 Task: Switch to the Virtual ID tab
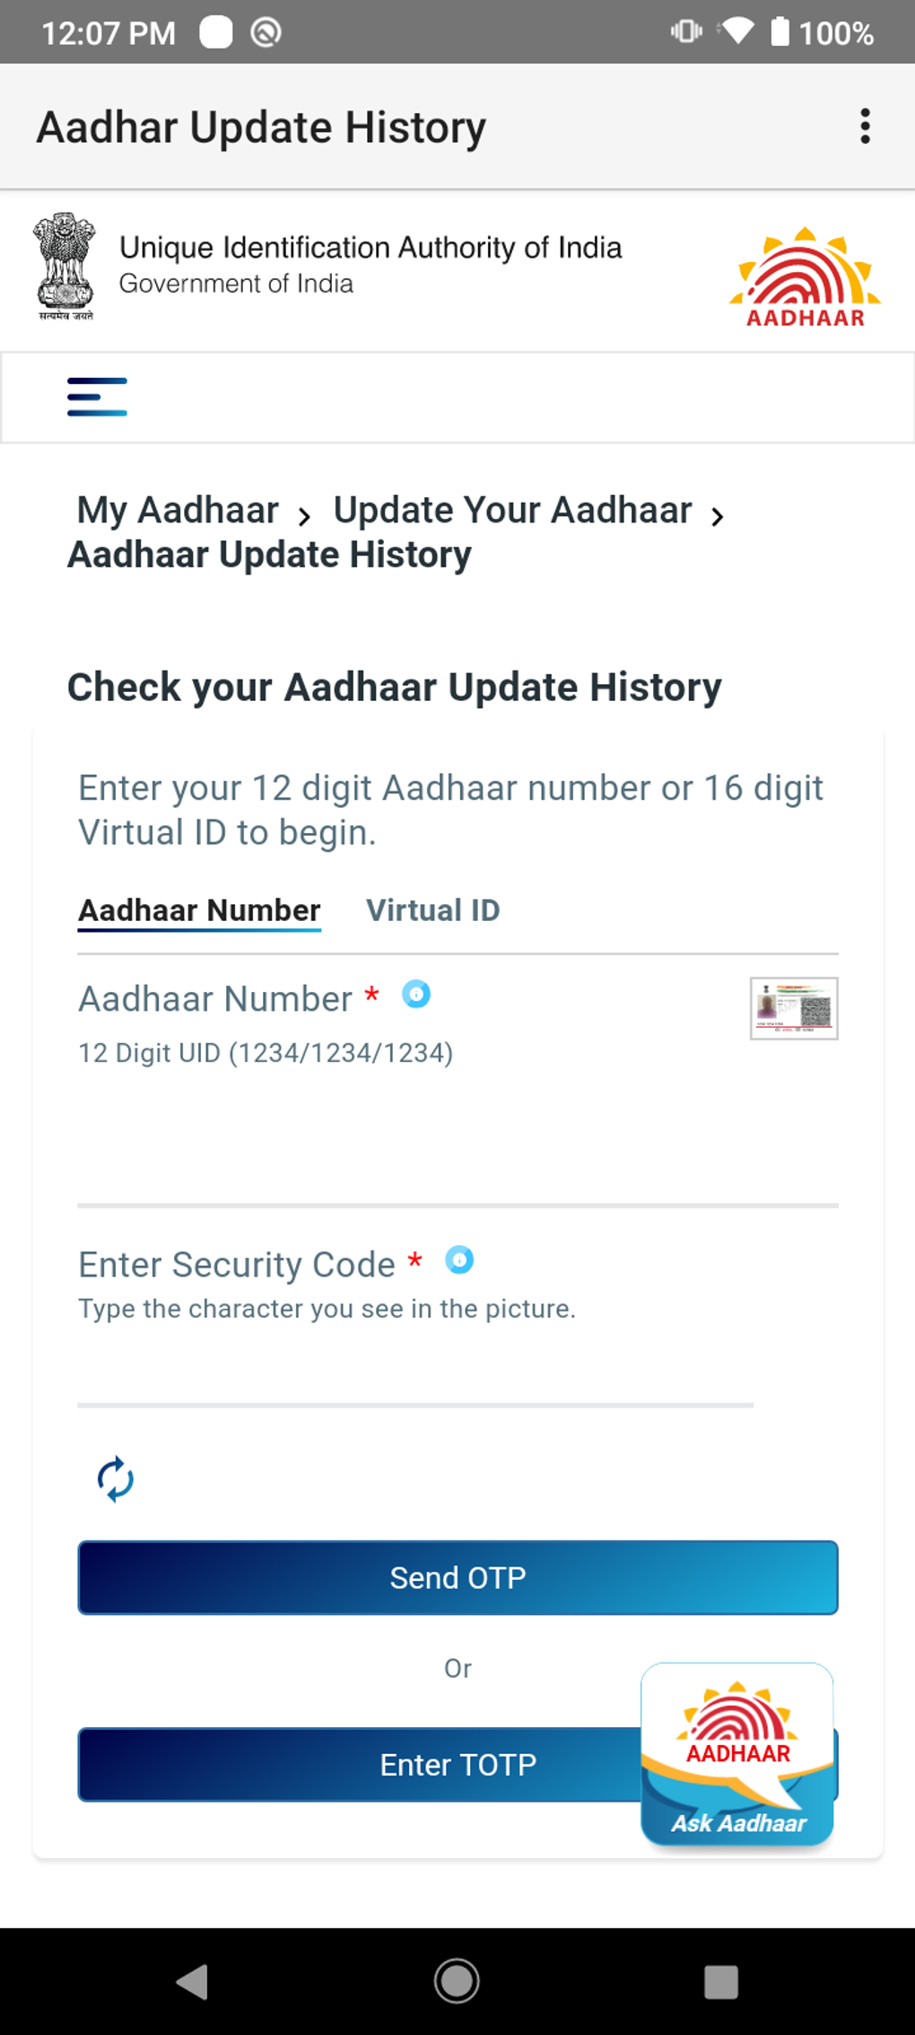pos(432,910)
